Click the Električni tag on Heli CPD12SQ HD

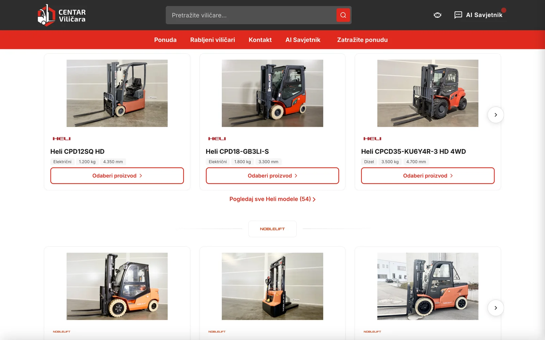(62, 162)
